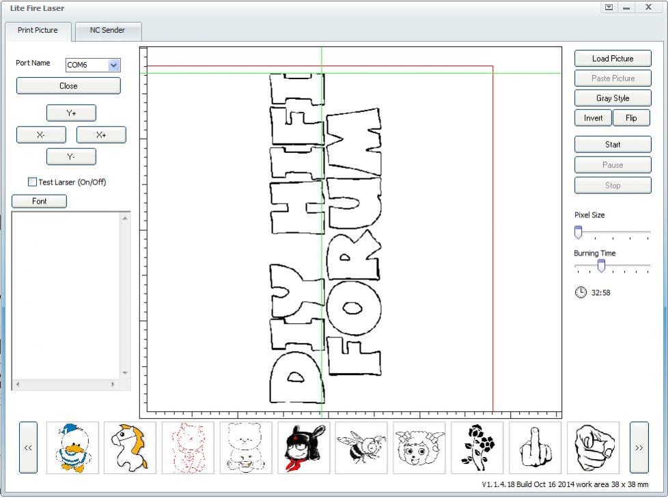Minimize the Lite Fire Laser window
The image size is (668, 498).
[626, 8]
